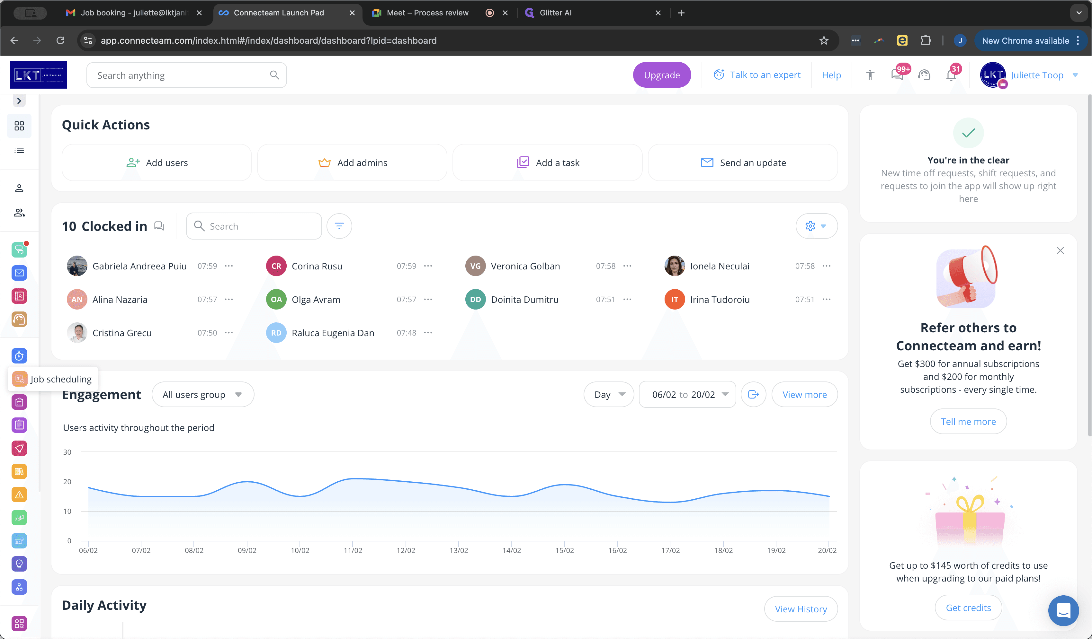Image resolution: width=1092 pixels, height=639 pixels.
Task: Click Send an update quick action
Action: 743,163
